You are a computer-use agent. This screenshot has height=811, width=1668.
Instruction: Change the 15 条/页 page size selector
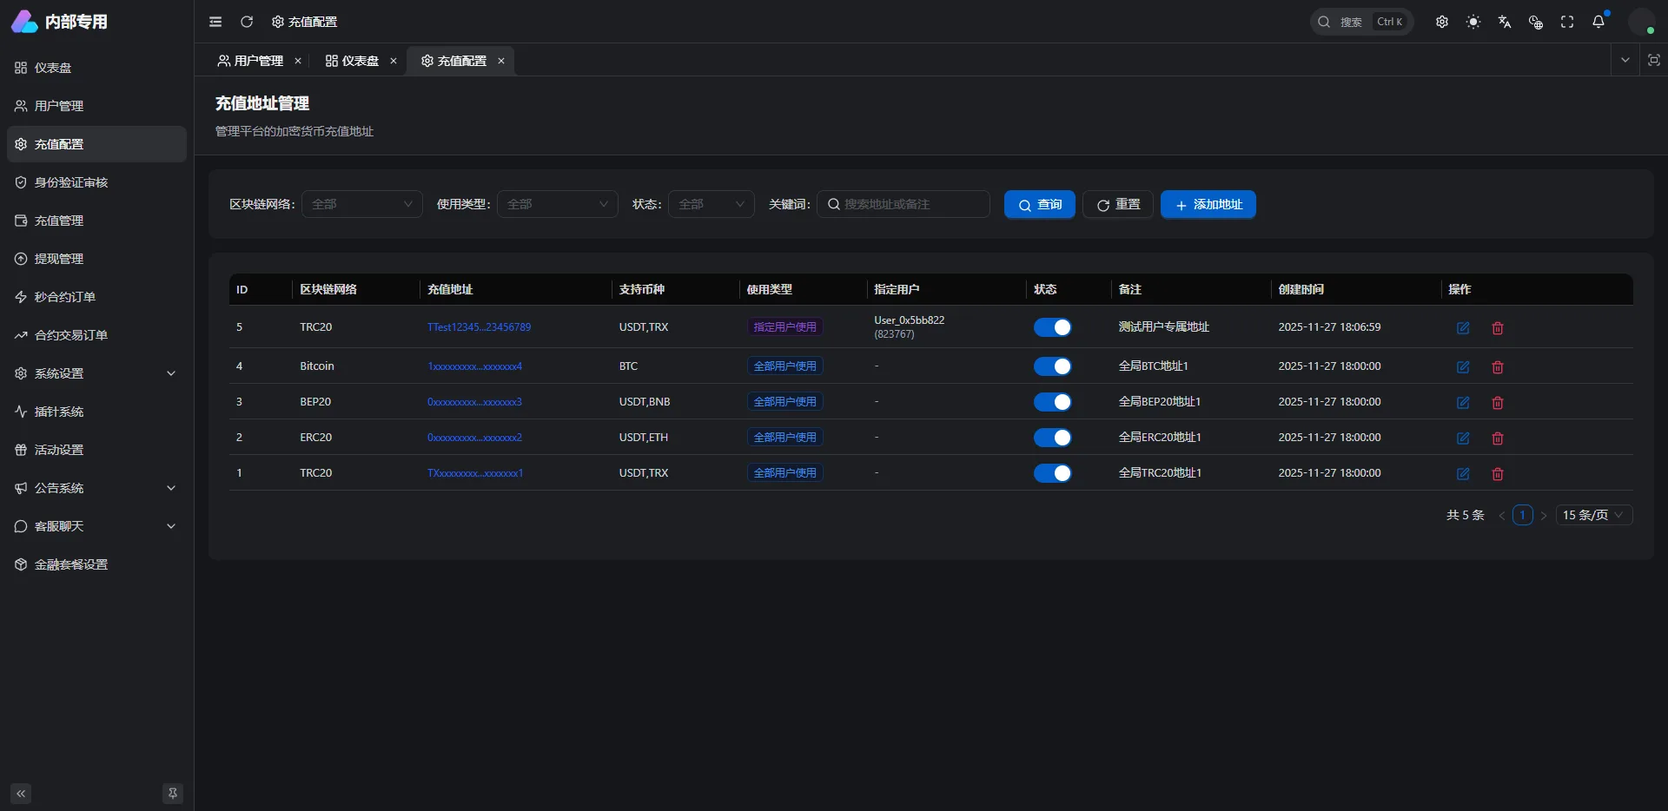(x=1593, y=515)
